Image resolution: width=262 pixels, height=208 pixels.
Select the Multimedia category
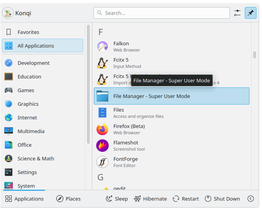[31, 131]
